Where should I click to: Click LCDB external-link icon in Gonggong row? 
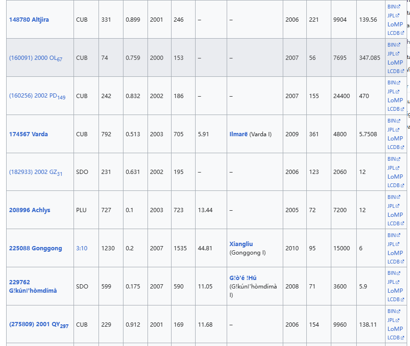pyautogui.click(x=402, y=262)
